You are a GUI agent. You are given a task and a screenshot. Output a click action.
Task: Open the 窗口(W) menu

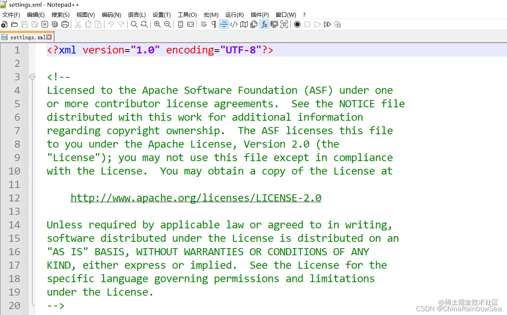[286, 15]
